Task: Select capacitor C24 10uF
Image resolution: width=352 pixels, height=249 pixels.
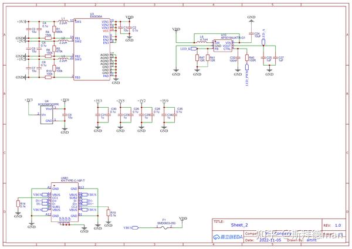Action: click(251, 33)
